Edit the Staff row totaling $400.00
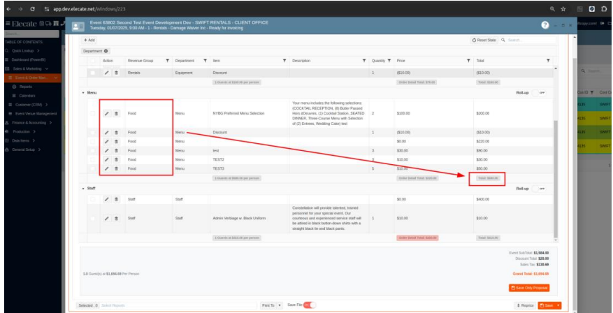Image resolution: width=613 pixels, height=313 pixels. click(107, 199)
